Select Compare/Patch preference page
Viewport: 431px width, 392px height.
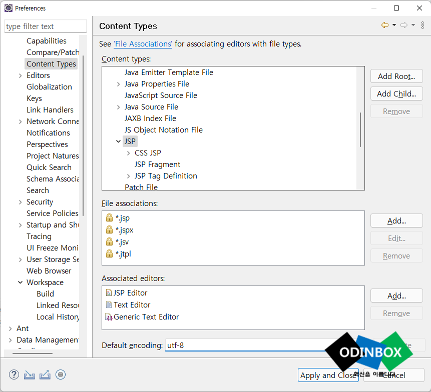[x=53, y=52]
